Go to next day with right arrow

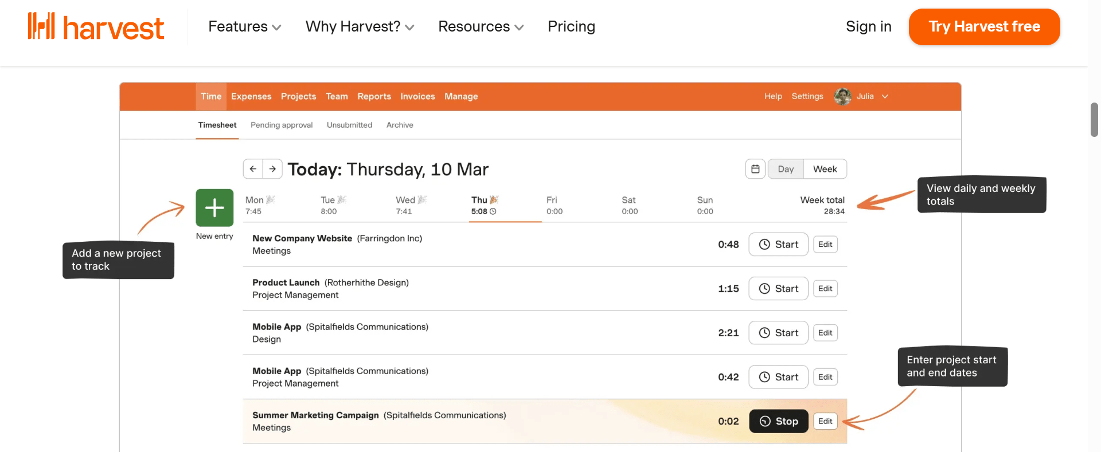[272, 169]
